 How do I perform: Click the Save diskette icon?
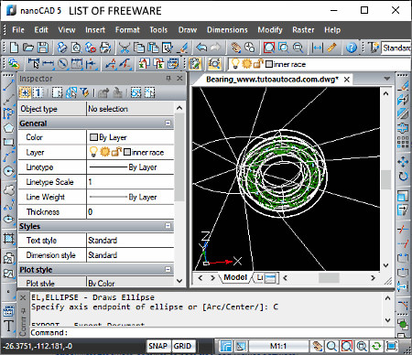[43, 48]
